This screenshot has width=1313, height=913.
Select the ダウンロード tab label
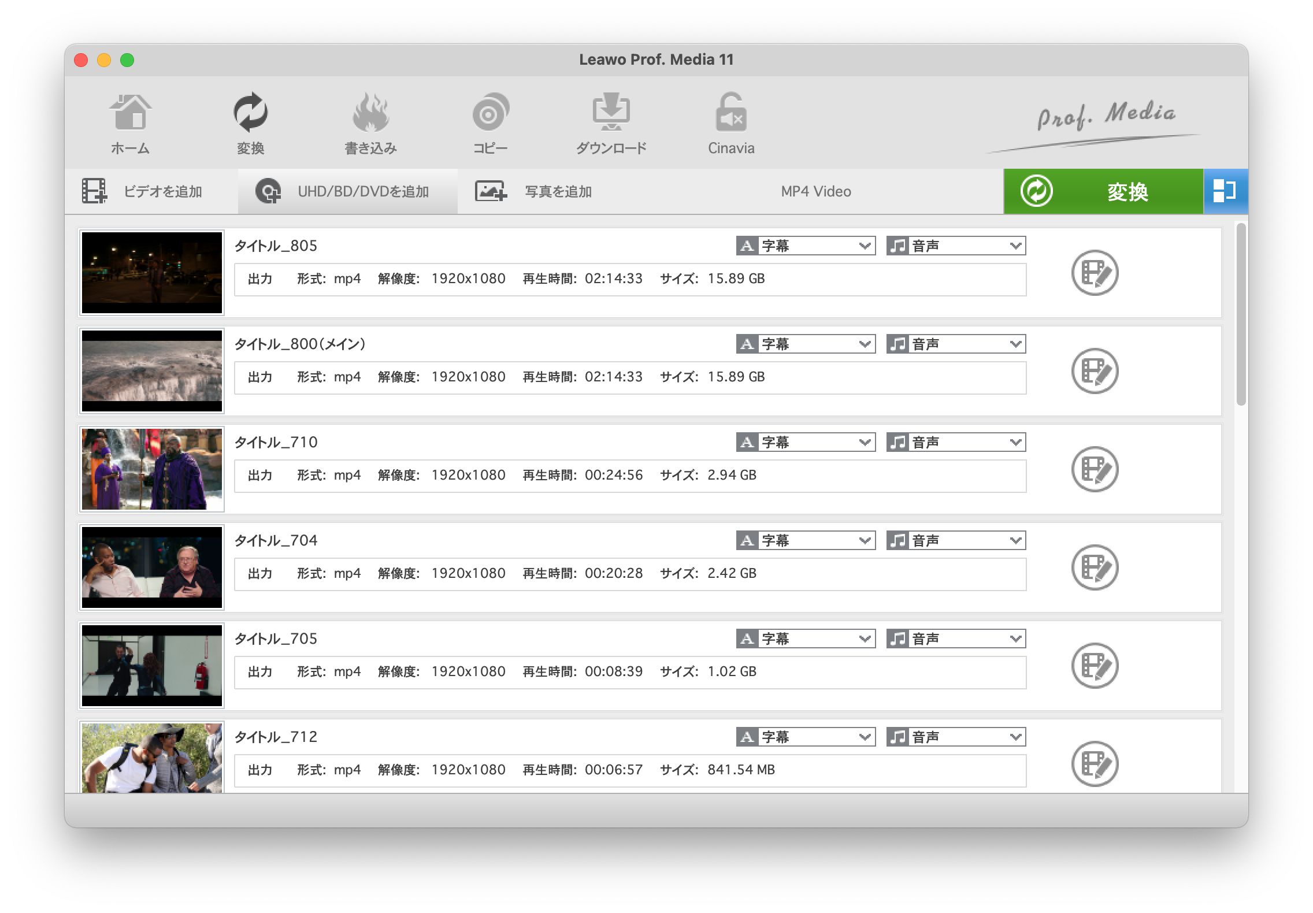pyautogui.click(x=611, y=149)
